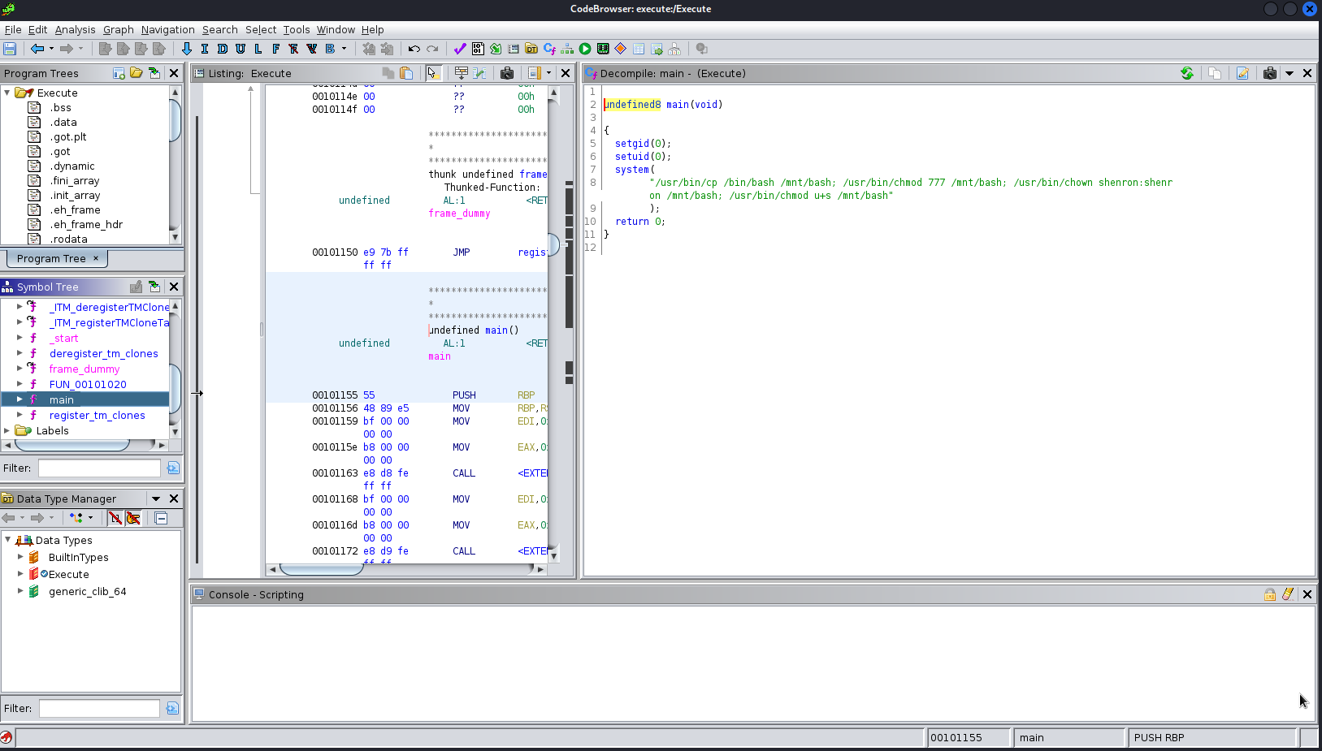Open the File menu

point(13,29)
